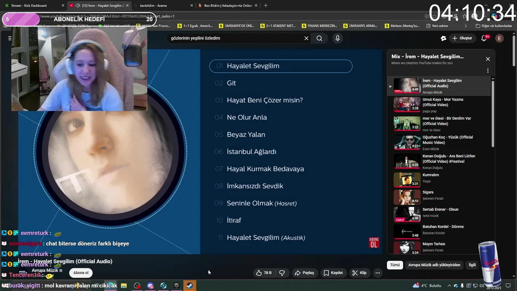Image resolution: width=517 pixels, height=291 pixels.
Task: Expand bookmarks overflow chevron
Action: click(x=466, y=26)
